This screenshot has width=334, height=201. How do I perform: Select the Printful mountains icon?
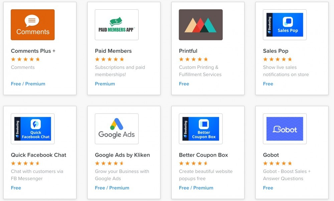click(200, 24)
